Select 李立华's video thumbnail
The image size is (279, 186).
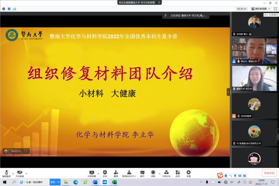pyautogui.click(x=254, y=78)
